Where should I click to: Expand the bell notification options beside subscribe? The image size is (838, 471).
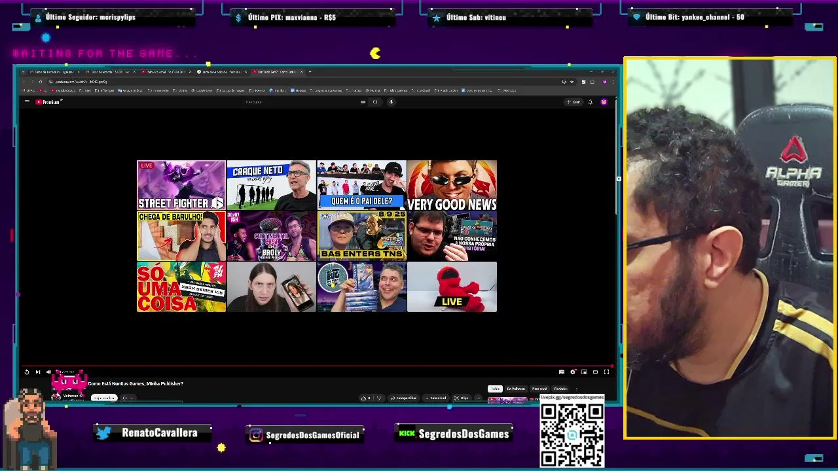coord(128,398)
